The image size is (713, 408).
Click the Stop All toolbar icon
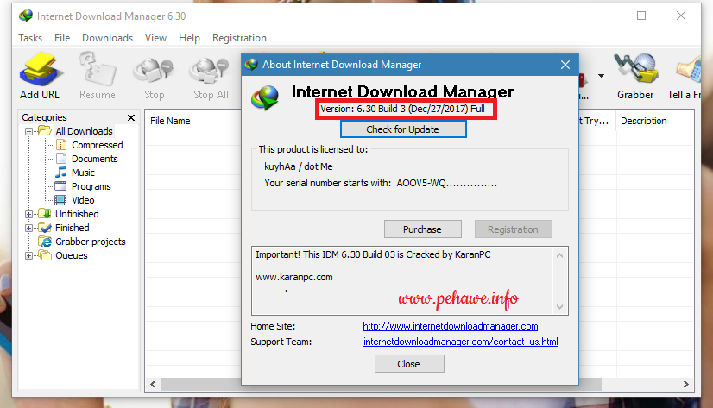coord(210,72)
